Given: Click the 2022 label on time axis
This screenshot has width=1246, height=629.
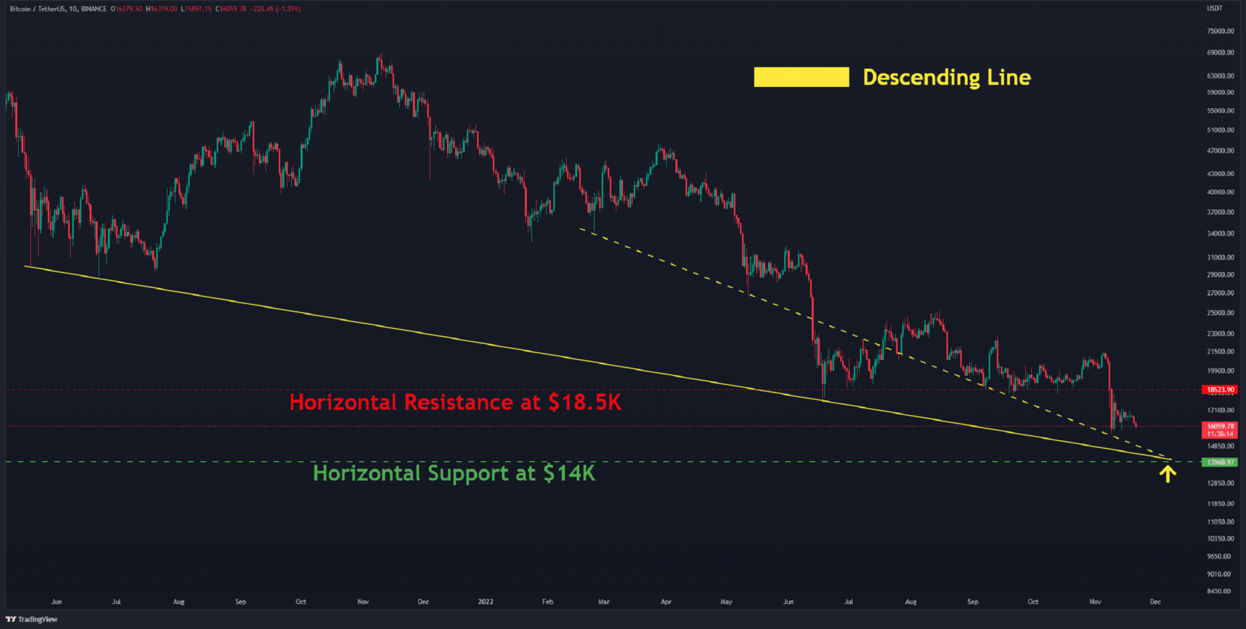Looking at the screenshot, I should [x=486, y=602].
